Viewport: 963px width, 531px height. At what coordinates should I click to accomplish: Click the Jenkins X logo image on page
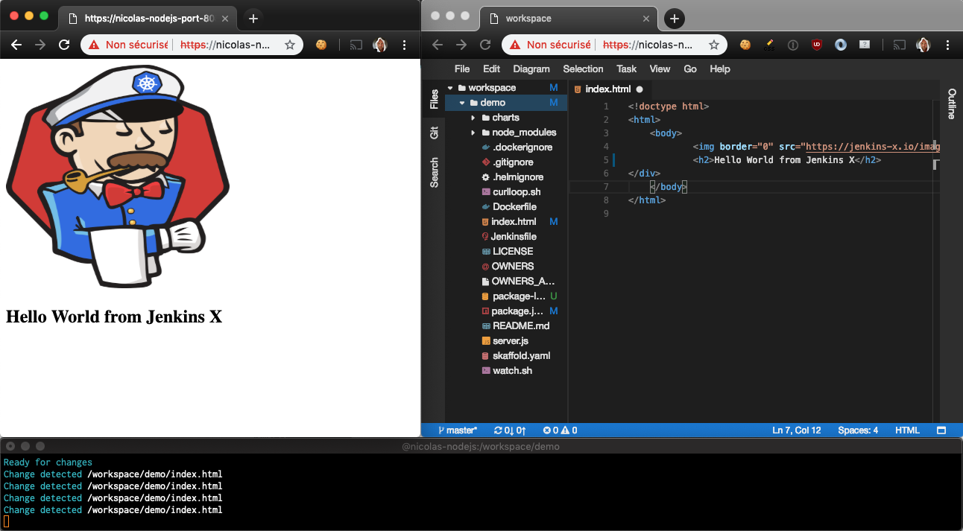pyautogui.click(x=118, y=177)
